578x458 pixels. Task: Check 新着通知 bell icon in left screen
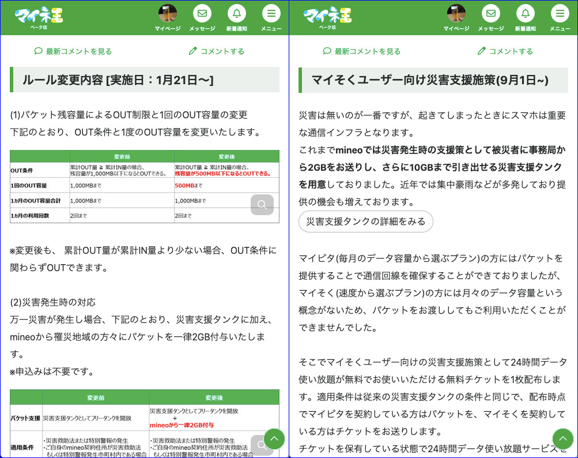click(x=237, y=13)
